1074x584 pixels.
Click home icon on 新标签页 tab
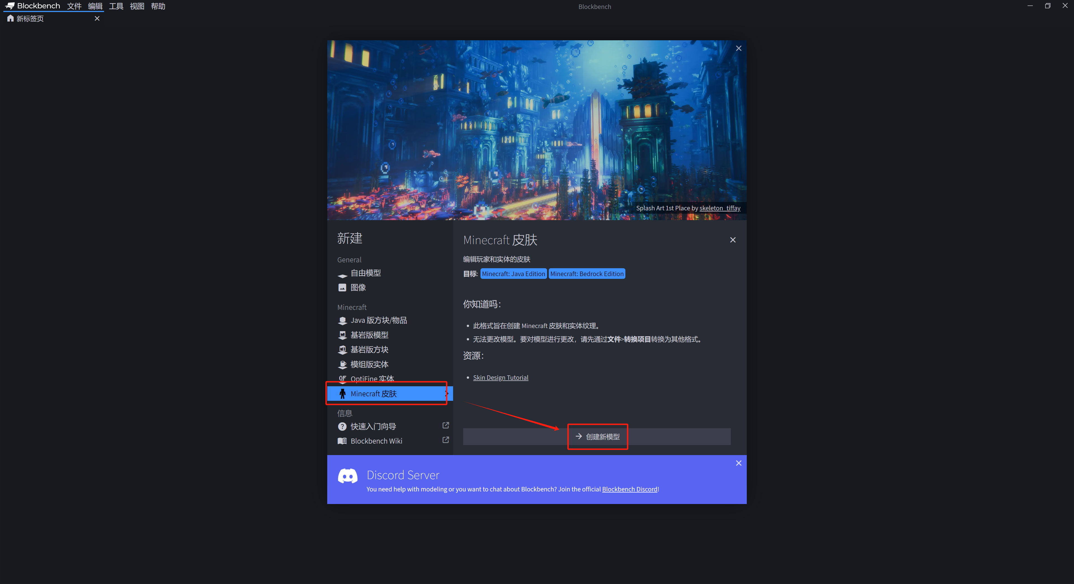(10, 18)
